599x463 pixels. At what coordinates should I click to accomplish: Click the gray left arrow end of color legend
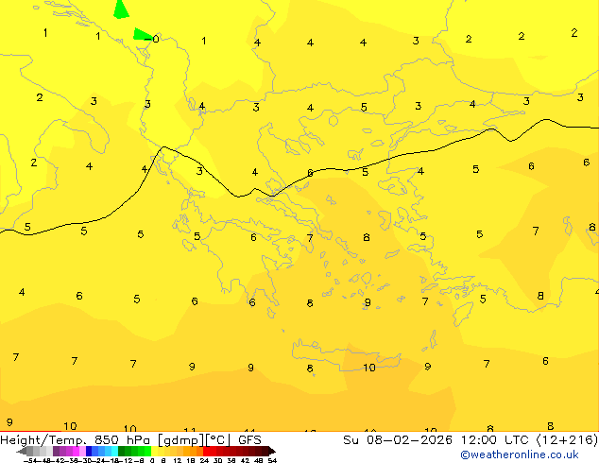point(22,451)
